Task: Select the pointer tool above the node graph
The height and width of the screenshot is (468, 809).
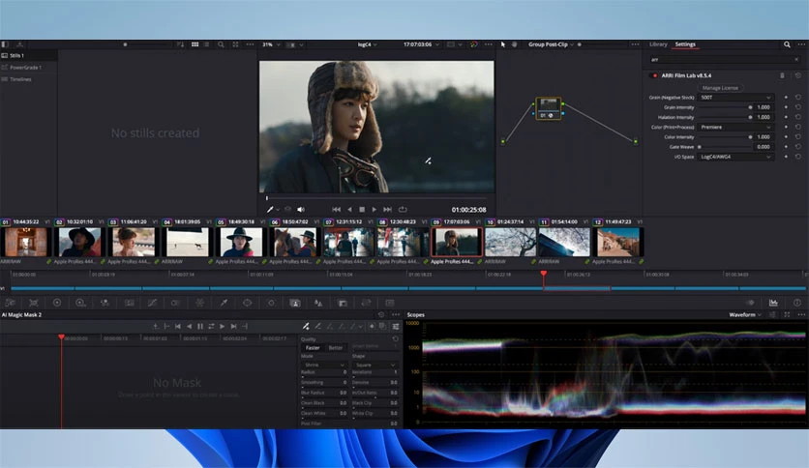Action: (x=502, y=44)
